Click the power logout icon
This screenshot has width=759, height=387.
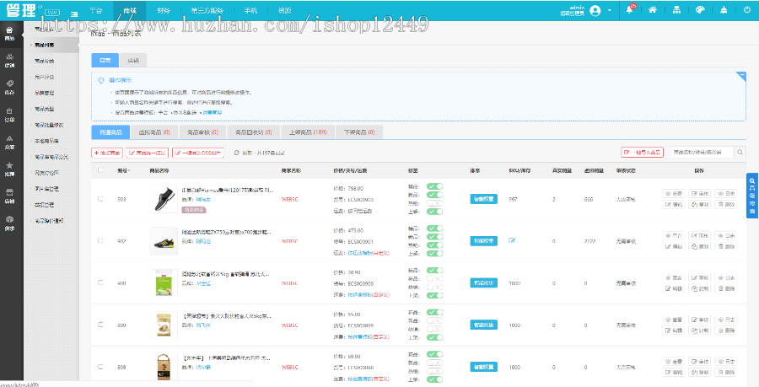coord(747,10)
